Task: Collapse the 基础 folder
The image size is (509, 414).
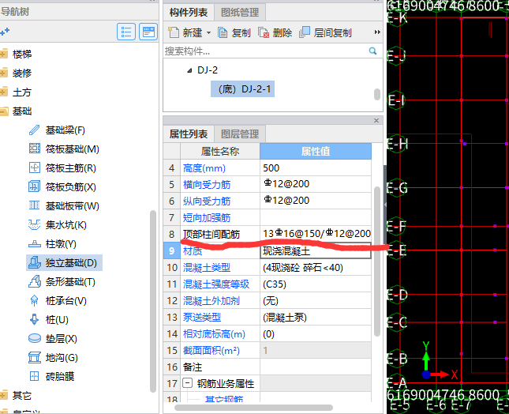Action: coord(4,111)
